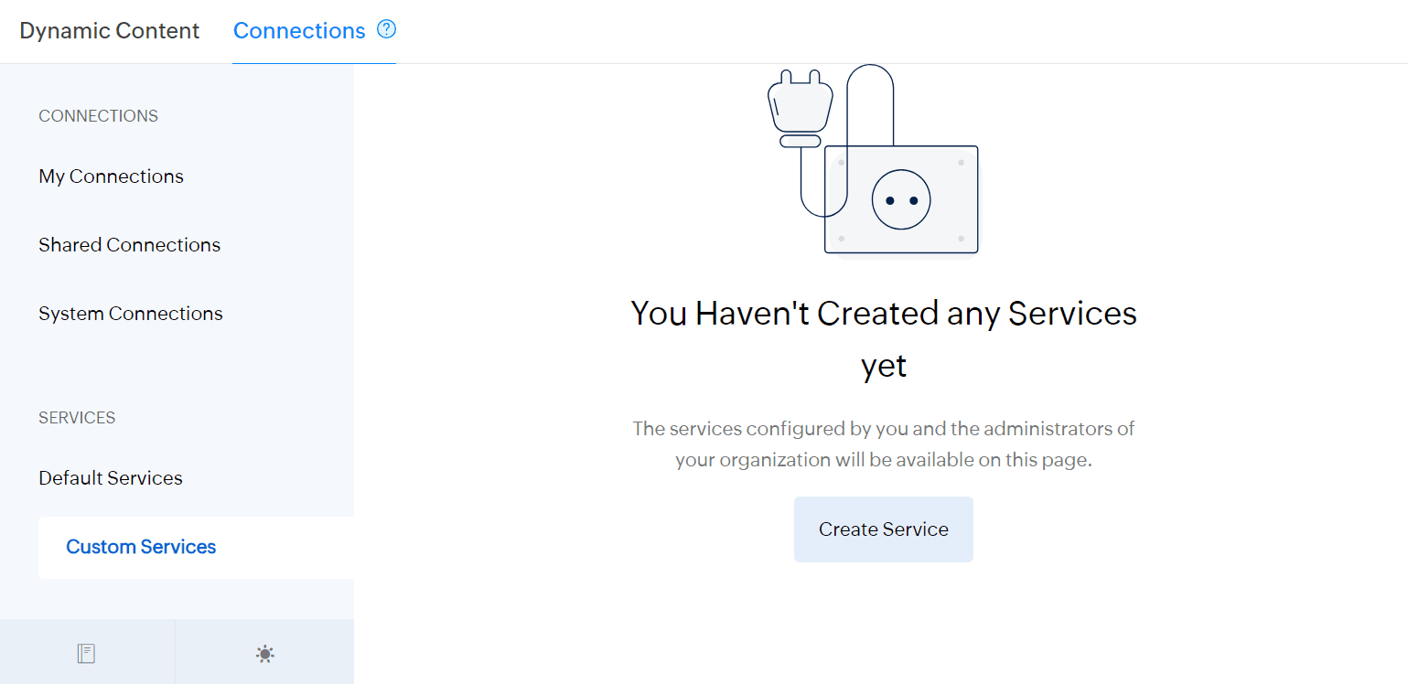Click the round wall socket outlet
This screenshot has width=1408, height=684.
click(x=901, y=200)
